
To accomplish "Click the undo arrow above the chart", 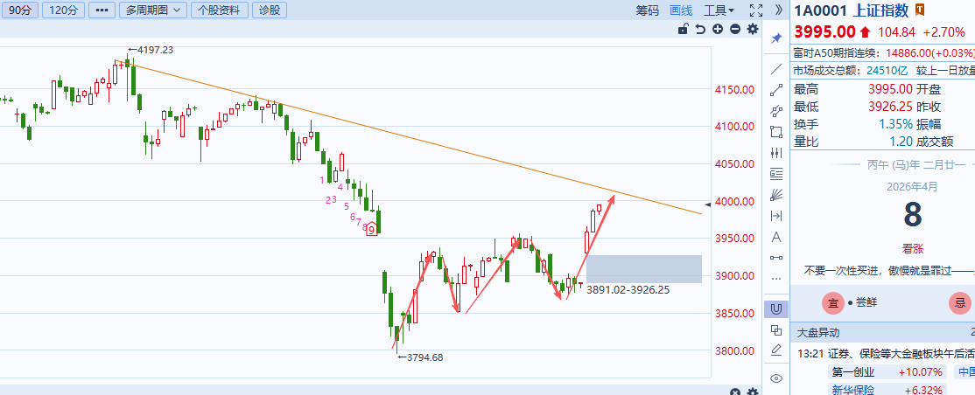I will [700, 30].
